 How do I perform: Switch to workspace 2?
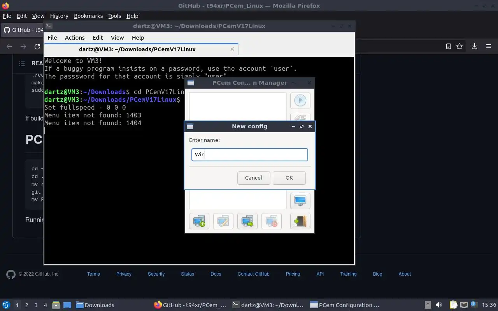(x=27, y=305)
